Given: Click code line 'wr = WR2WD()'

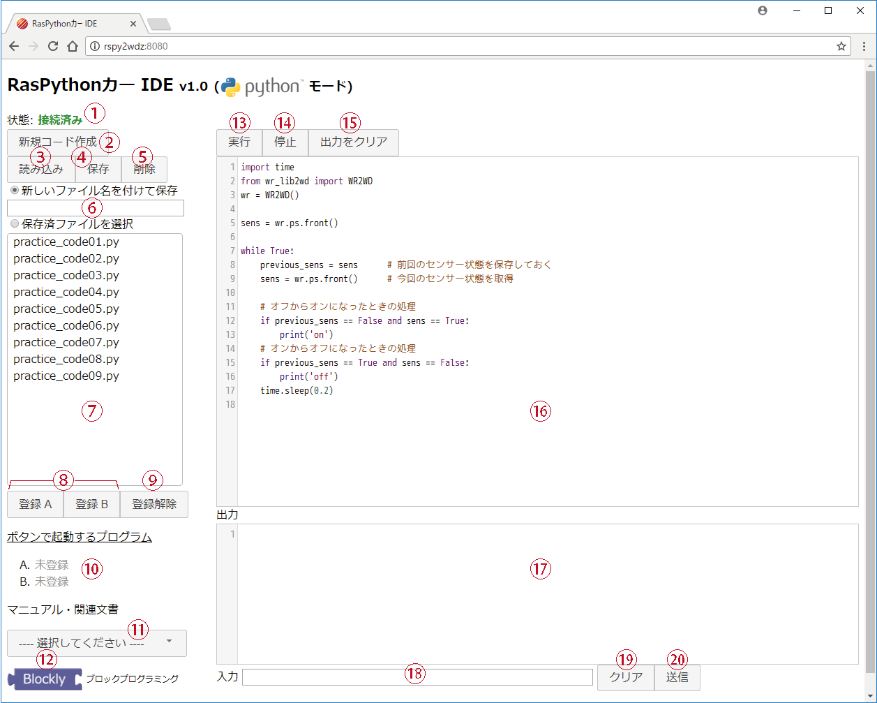Looking at the screenshot, I should click(x=270, y=195).
